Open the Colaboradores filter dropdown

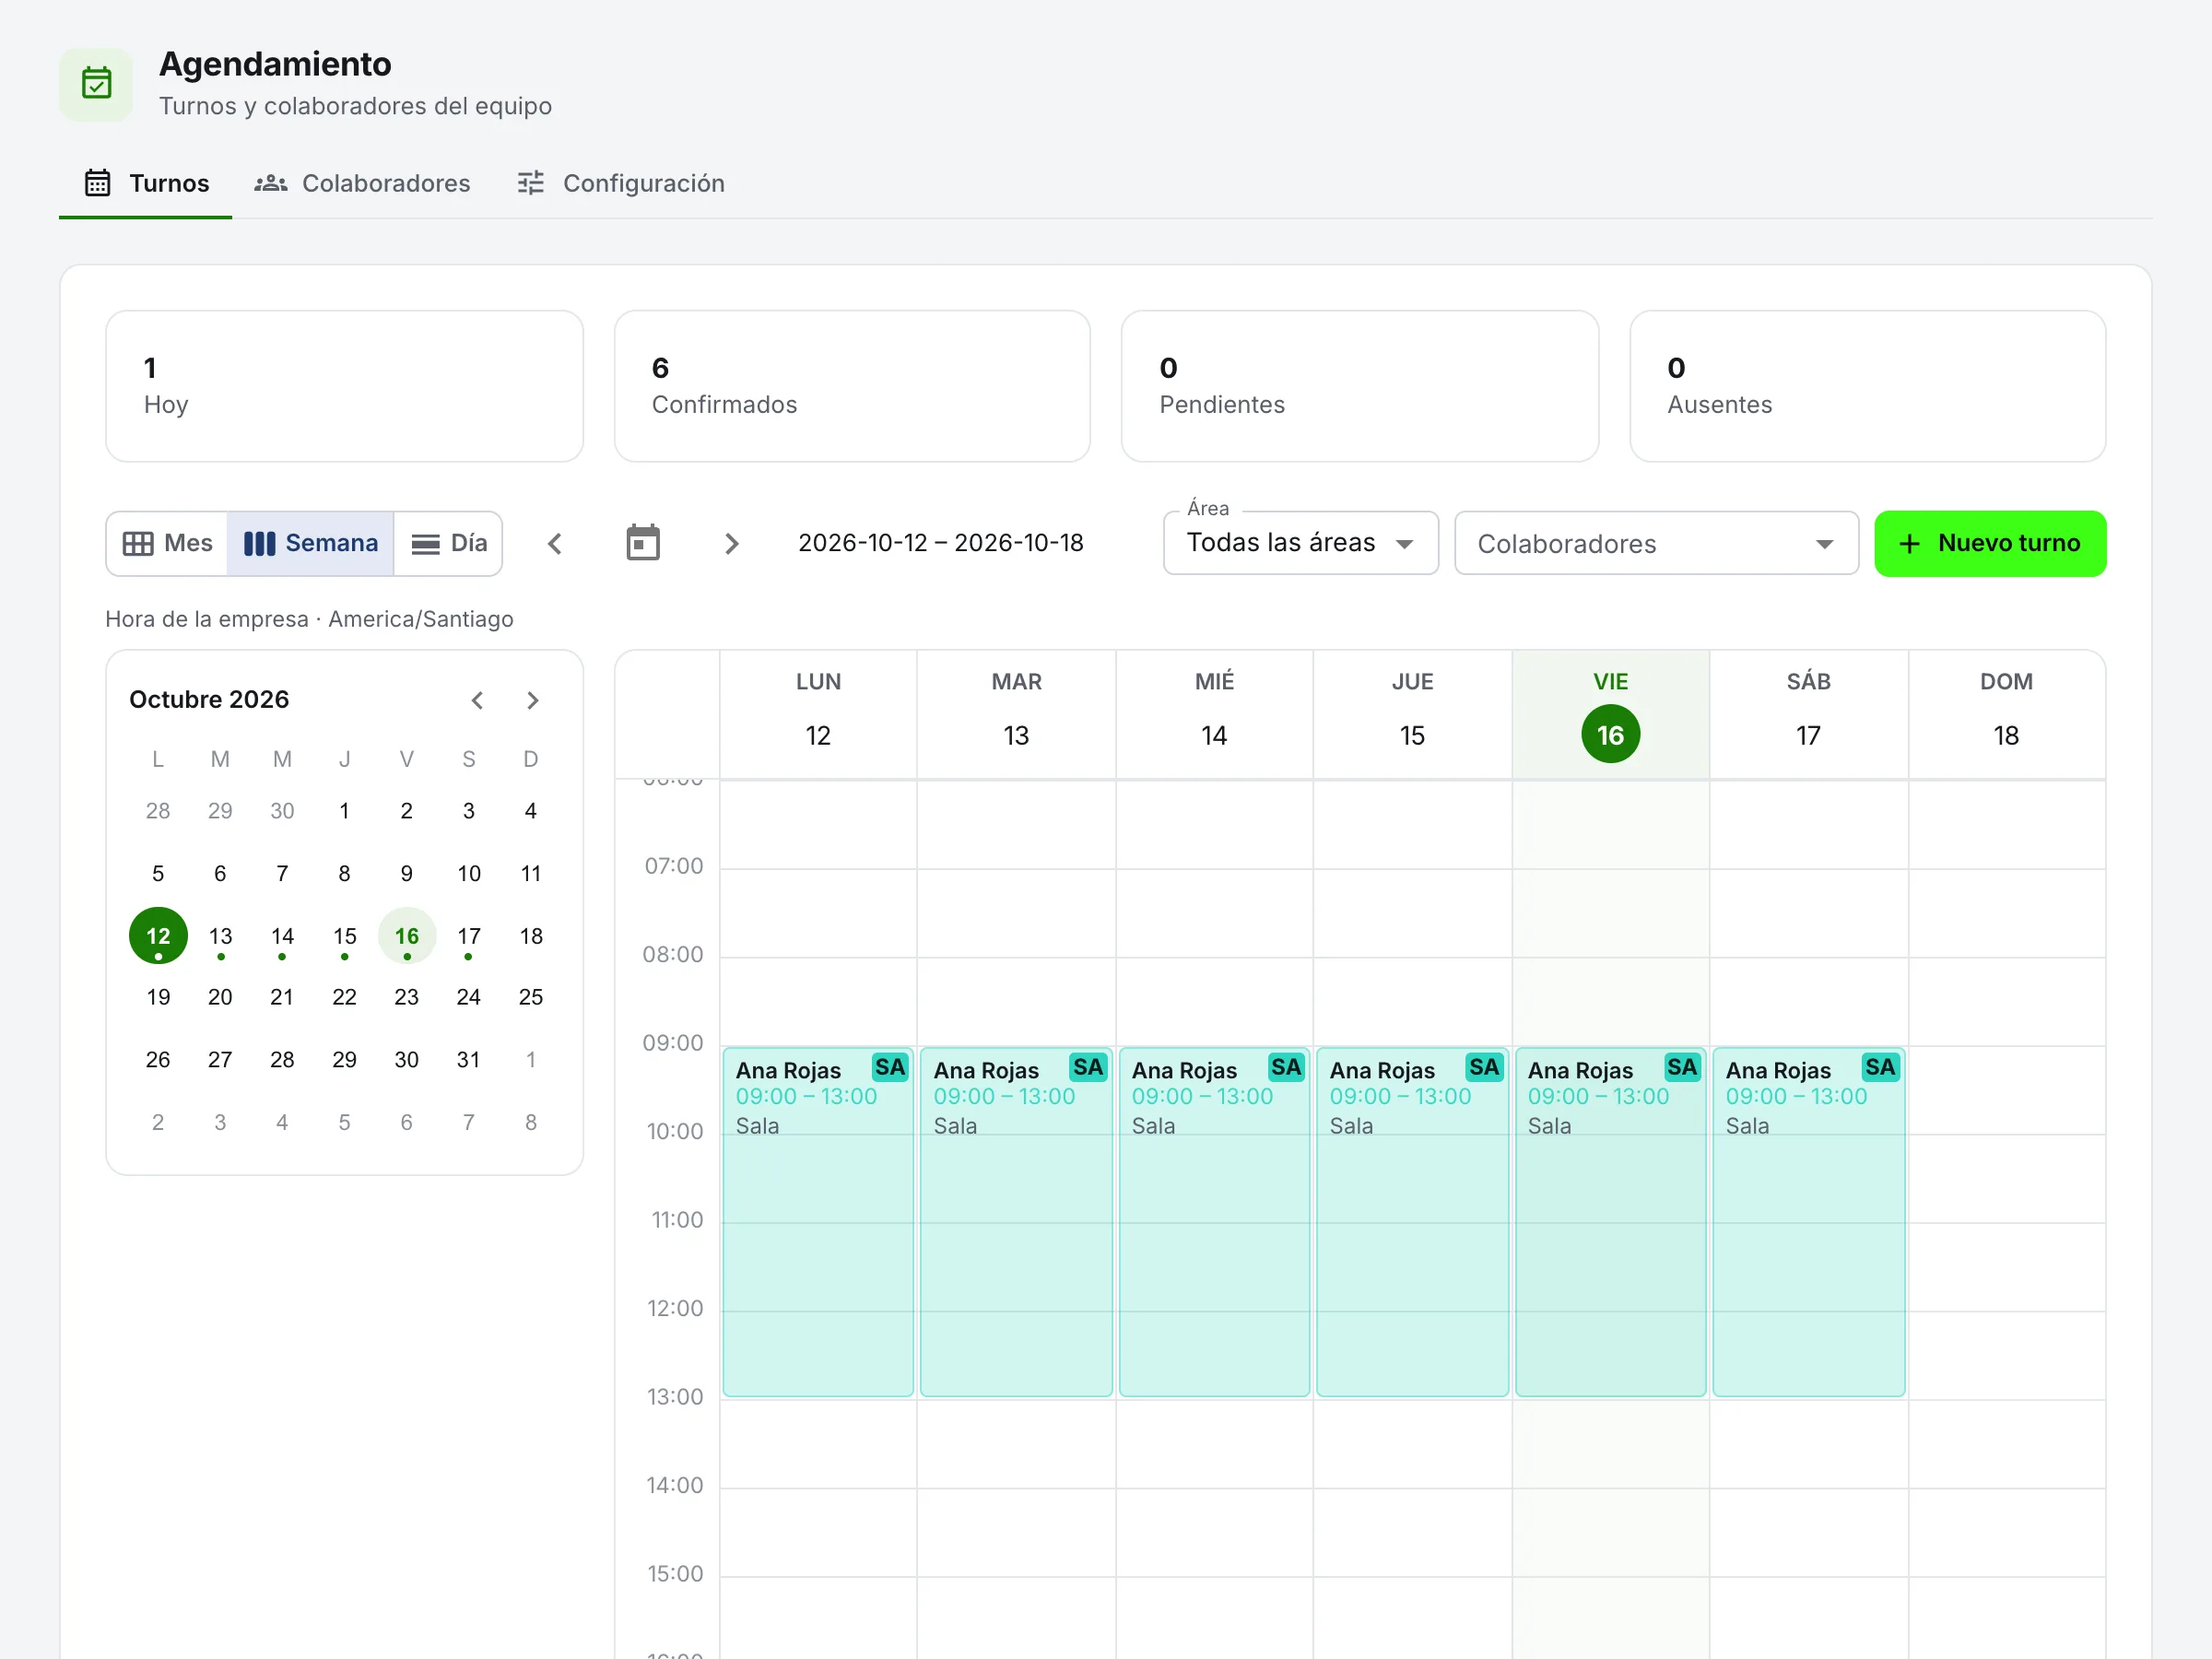1656,543
